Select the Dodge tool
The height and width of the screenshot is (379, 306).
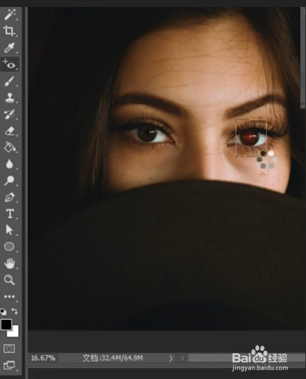(9, 180)
